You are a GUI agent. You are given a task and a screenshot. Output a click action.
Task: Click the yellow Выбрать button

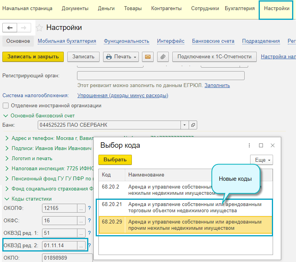pyautogui.click(x=115, y=160)
